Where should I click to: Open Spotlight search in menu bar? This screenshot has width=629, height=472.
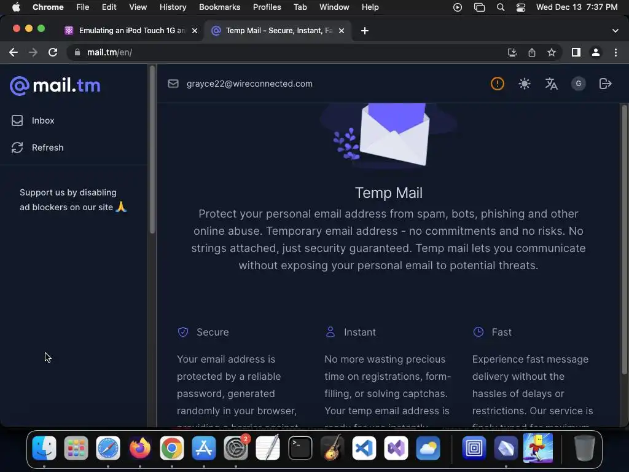coord(500,7)
